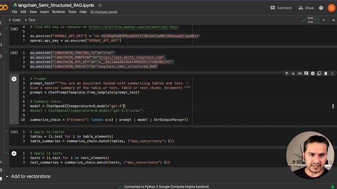The width and height of the screenshot is (337, 189).
Task: Click the execution count [15]
Action: tap(14, 132)
